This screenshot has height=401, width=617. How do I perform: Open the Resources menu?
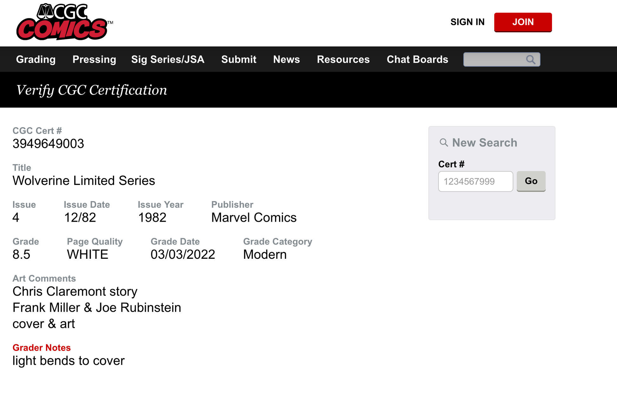pos(343,60)
